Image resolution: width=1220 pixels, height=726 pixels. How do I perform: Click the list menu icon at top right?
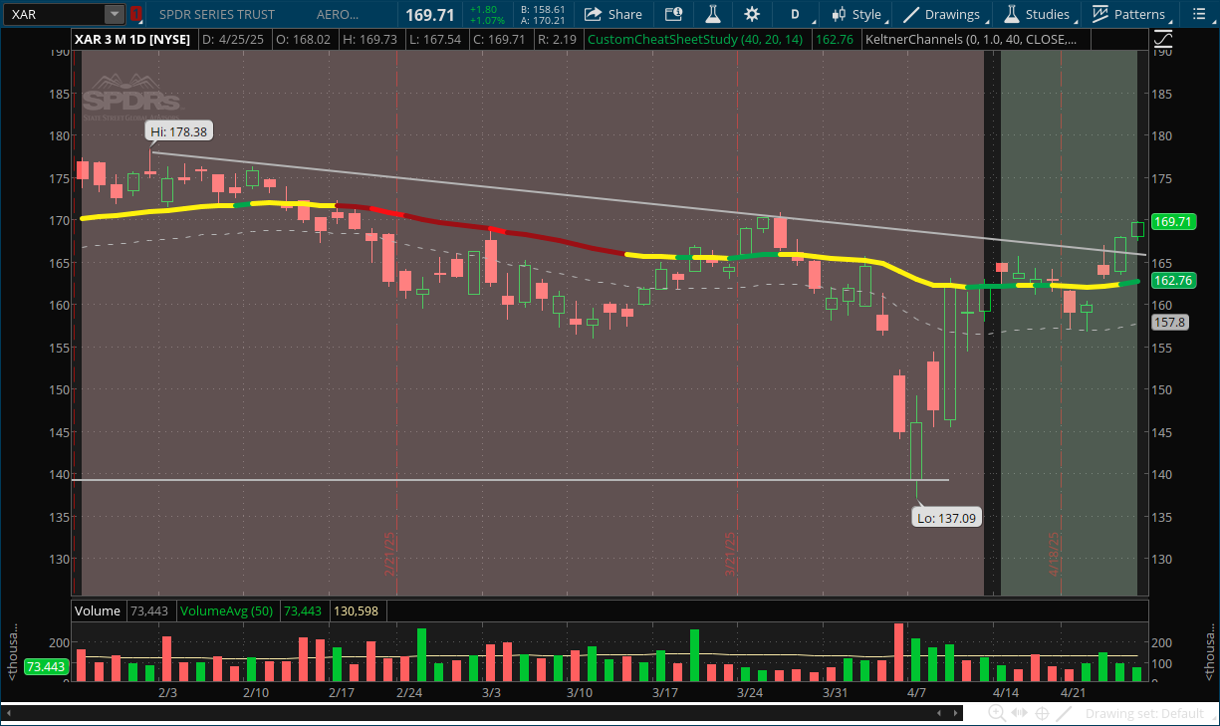click(x=1198, y=14)
